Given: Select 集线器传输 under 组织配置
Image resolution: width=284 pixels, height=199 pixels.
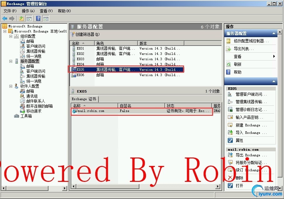Looking at the screenshot, I should [36, 51].
